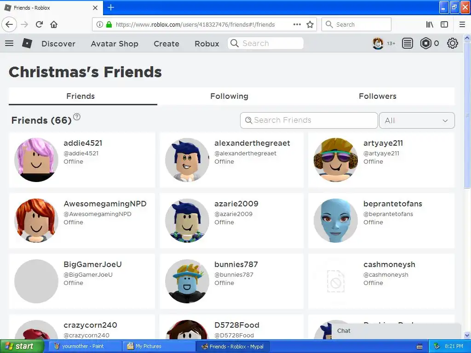Open the Roblox settings gear
The image size is (471, 353).
[x=453, y=44]
